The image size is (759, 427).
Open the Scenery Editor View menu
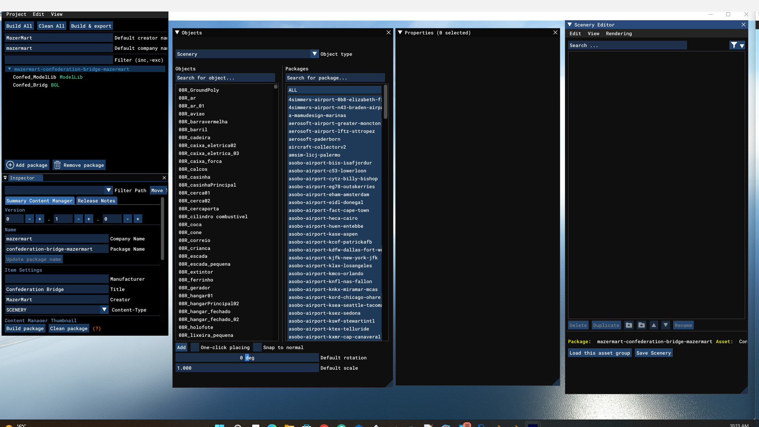[593, 34]
